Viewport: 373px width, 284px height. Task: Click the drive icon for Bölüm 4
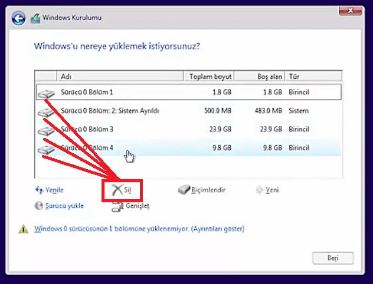point(46,149)
